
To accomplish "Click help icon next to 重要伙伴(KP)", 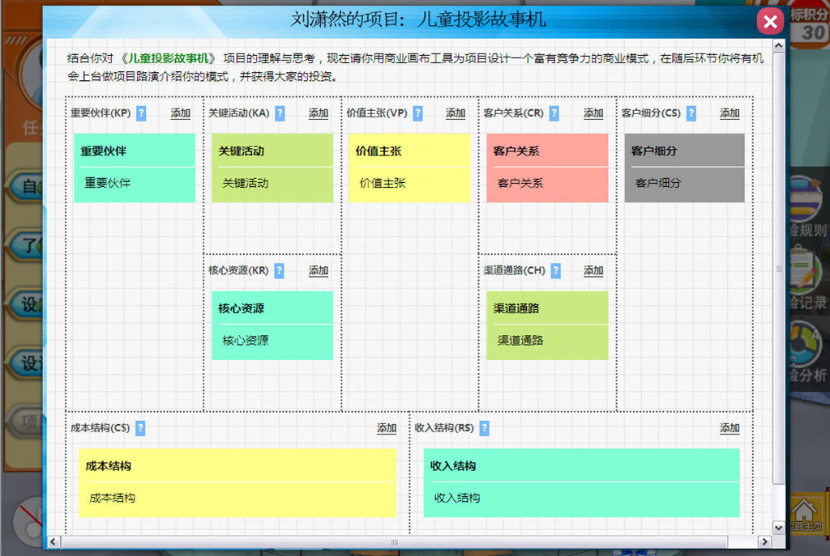I will tap(141, 113).
